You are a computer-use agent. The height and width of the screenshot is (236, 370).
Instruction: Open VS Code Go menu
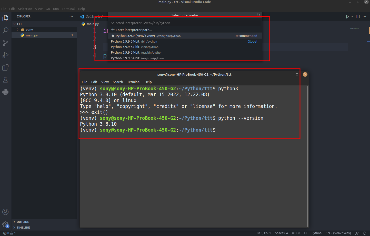coord(48,9)
